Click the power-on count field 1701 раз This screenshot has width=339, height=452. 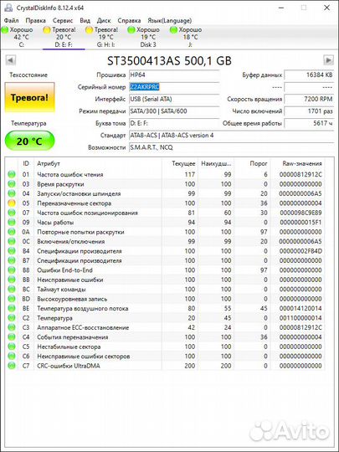pos(309,111)
